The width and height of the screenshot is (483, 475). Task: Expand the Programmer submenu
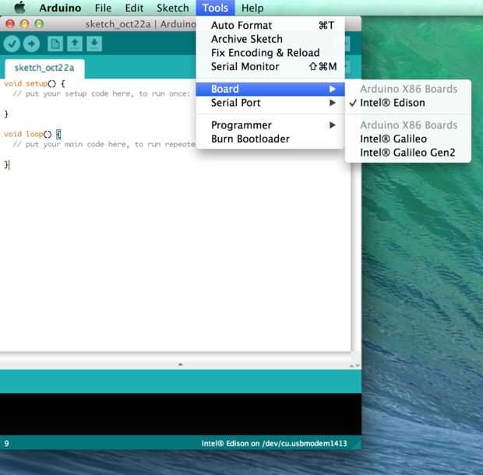[270, 125]
